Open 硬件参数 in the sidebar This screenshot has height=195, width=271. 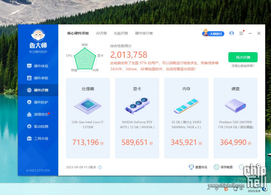(x=38, y=78)
